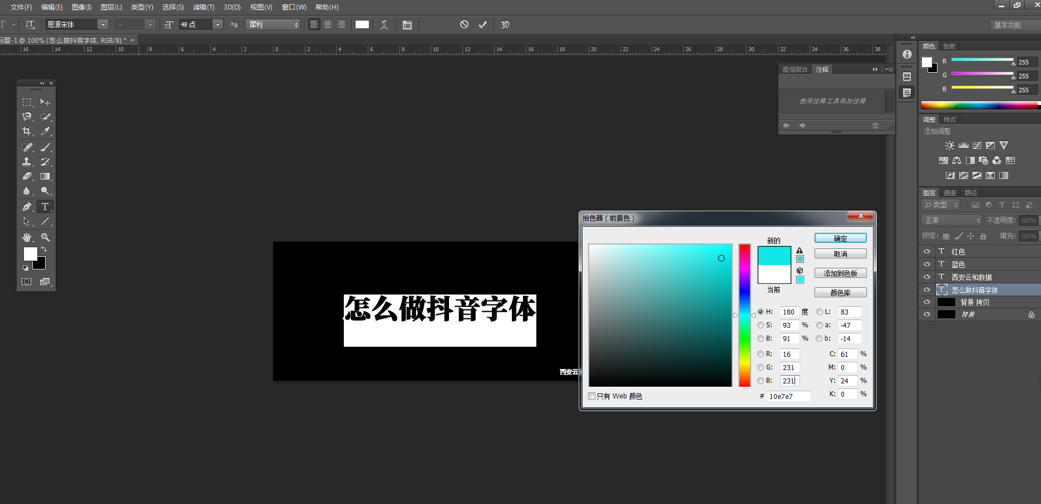Image resolution: width=1041 pixels, height=504 pixels.
Task: Switch to the 图层复合 tab
Action: click(x=795, y=69)
